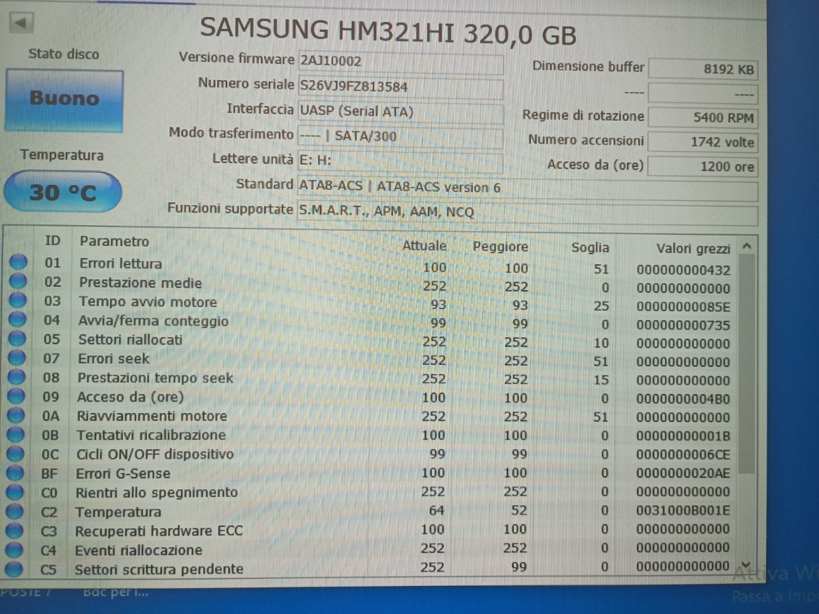Click the Lettere unità field
The image size is (819, 614).
400,161
